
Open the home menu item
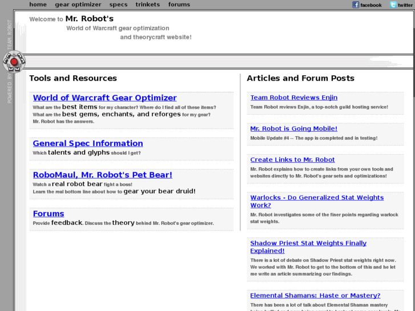(38, 5)
